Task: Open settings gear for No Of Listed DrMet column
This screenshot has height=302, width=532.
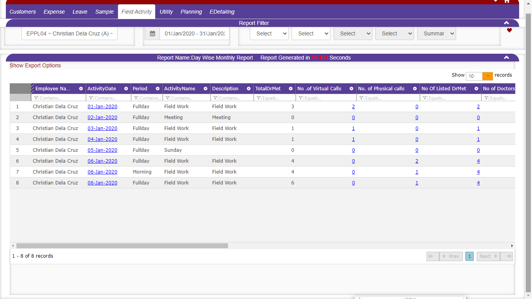Action: [476, 89]
